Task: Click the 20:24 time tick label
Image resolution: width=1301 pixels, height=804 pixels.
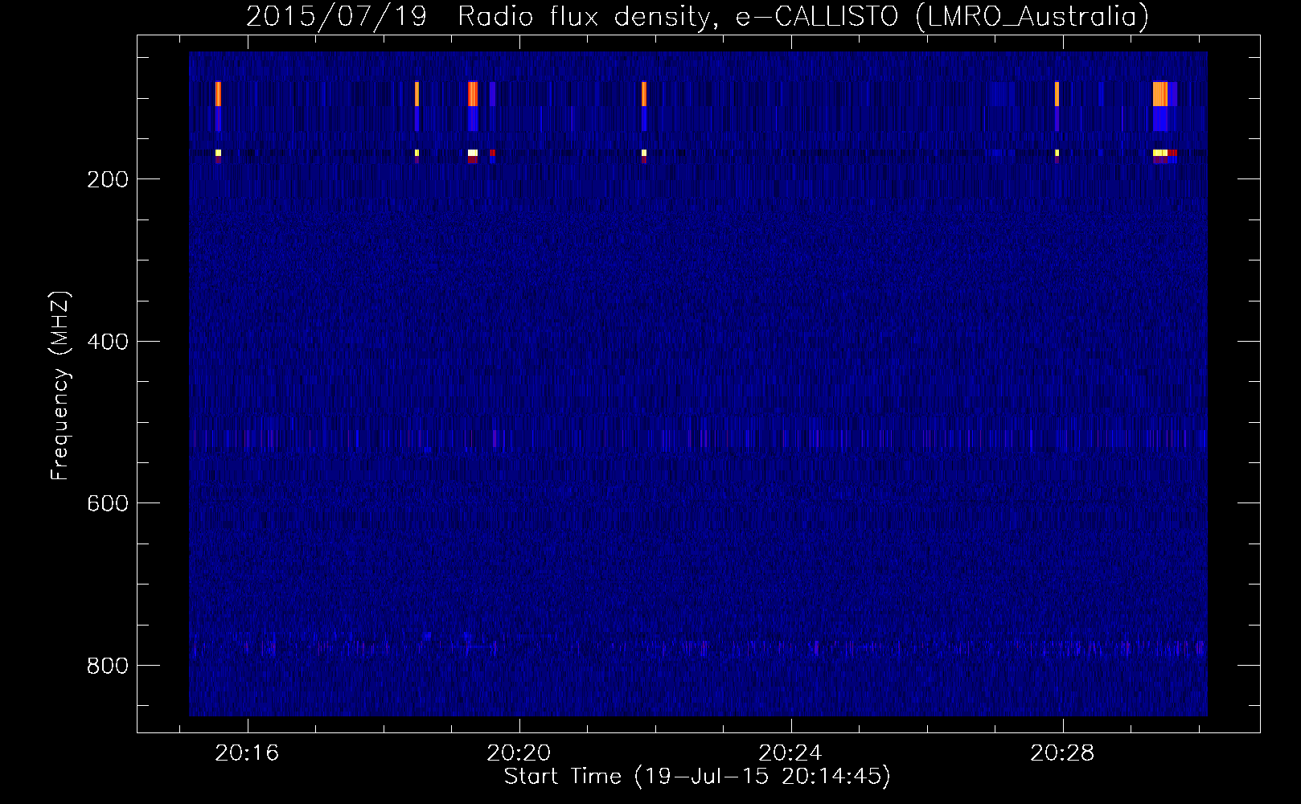Action: 791,753
